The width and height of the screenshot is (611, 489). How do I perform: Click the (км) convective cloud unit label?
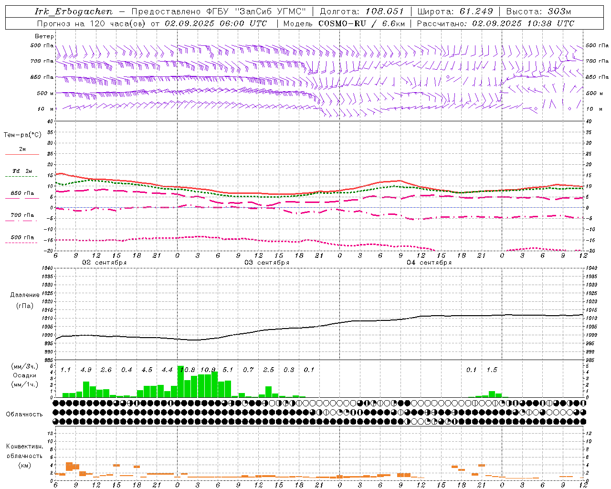tap(24, 465)
